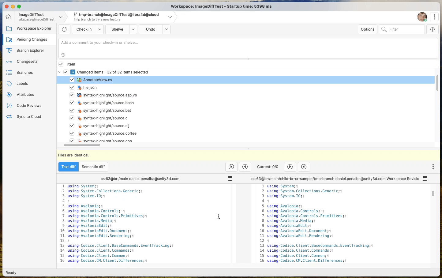
Task: Toggle the Changed items select-all checkbox
Action: tap(66, 72)
